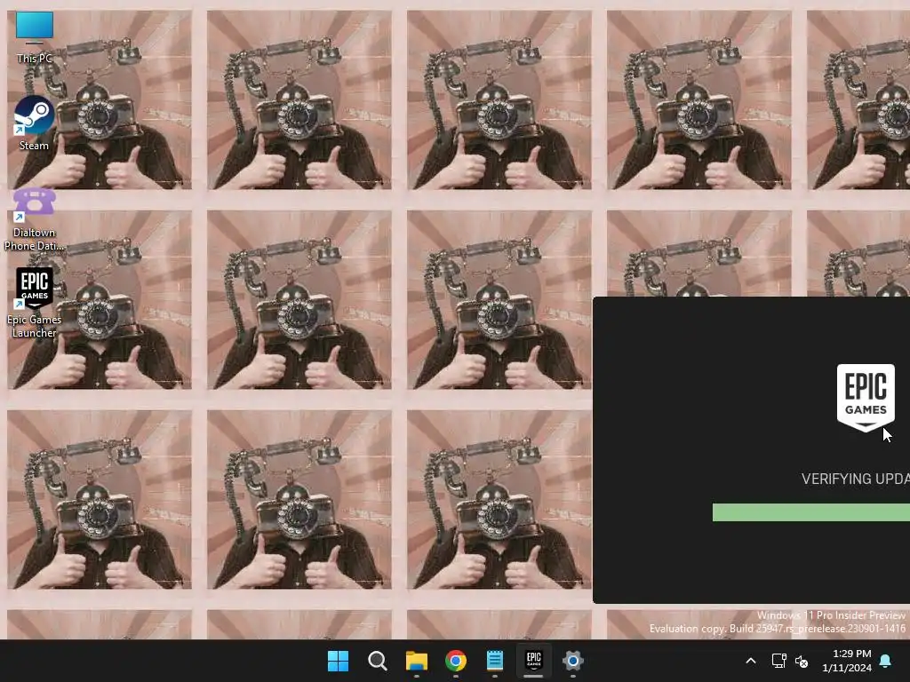The width and height of the screenshot is (910, 682).
Task: Open taskbar Search
Action: (377, 661)
